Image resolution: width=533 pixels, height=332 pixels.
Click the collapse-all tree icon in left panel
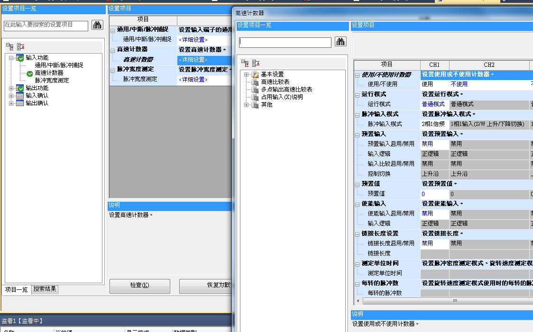click(x=20, y=46)
